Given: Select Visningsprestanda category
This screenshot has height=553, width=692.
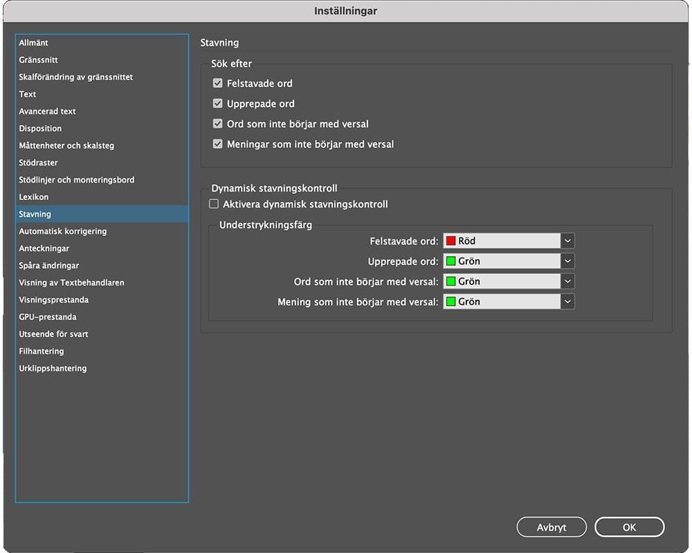Looking at the screenshot, I should (102, 300).
